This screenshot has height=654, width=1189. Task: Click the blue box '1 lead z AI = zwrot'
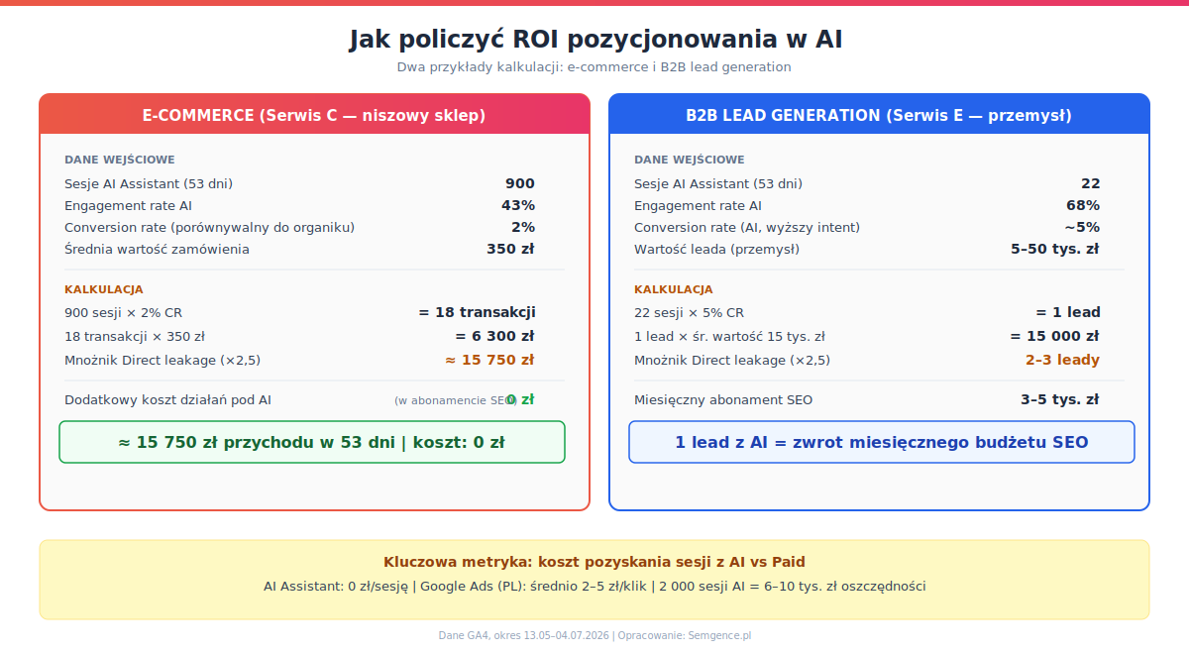tap(882, 442)
